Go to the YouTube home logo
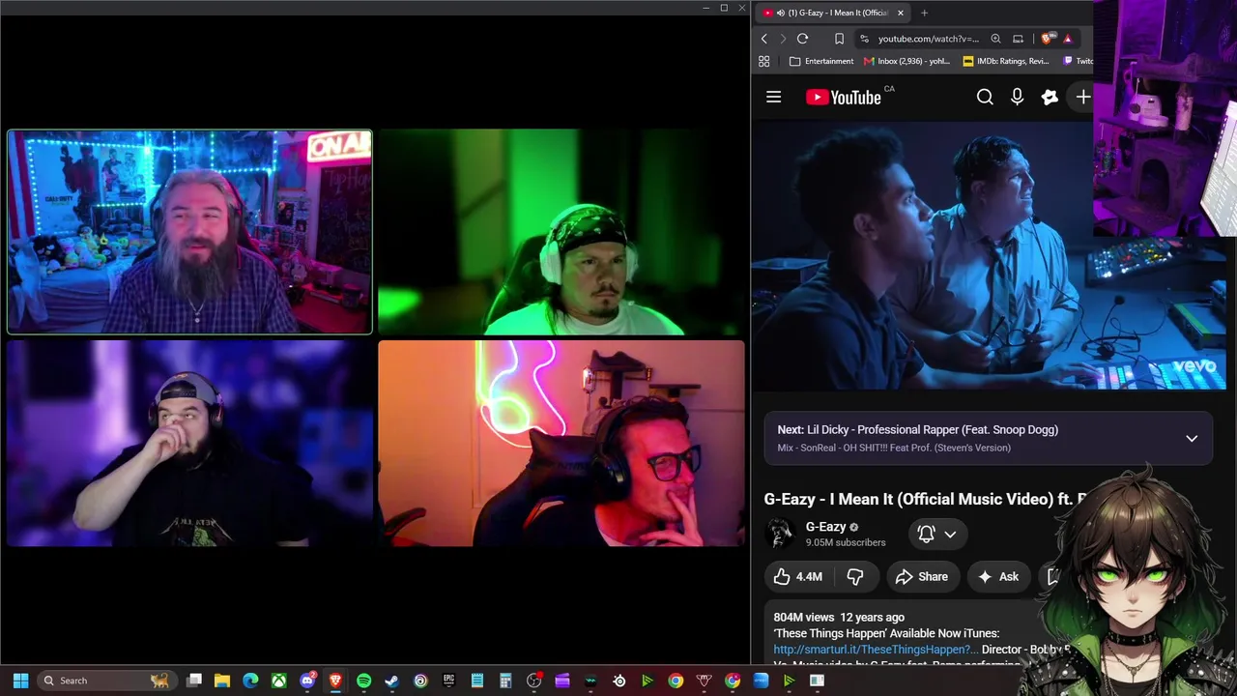Viewport: 1237px width, 696px height. (844, 97)
